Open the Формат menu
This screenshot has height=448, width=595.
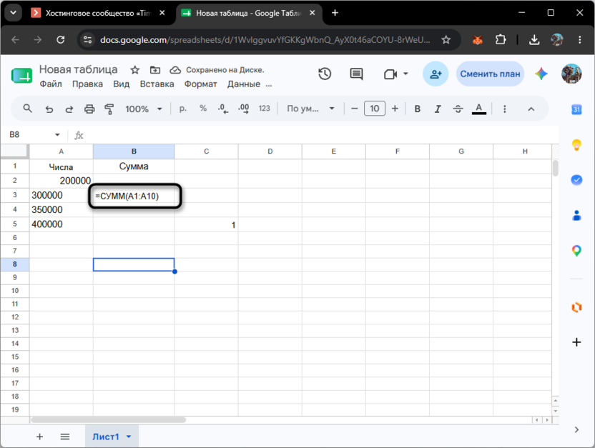(x=200, y=84)
